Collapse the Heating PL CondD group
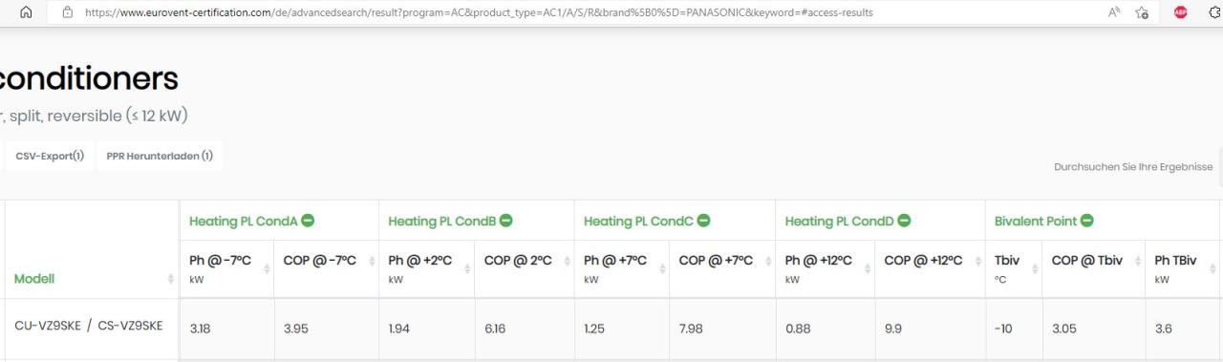The height and width of the screenshot is (362, 1223). tap(904, 221)
